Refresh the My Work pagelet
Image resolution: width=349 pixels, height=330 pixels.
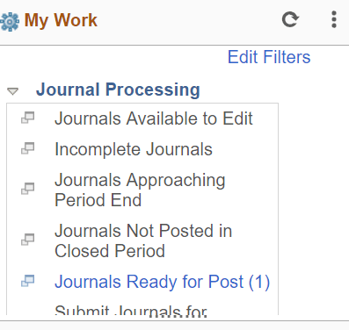coord(290,19)
